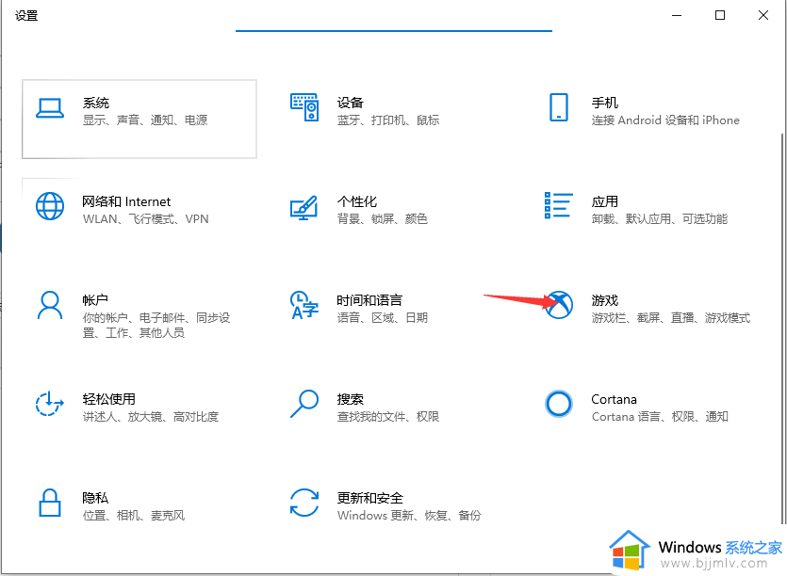Open the 搜索 magnifier icon
Viewport: 787px width, 576px height.
tap(304, 404)
